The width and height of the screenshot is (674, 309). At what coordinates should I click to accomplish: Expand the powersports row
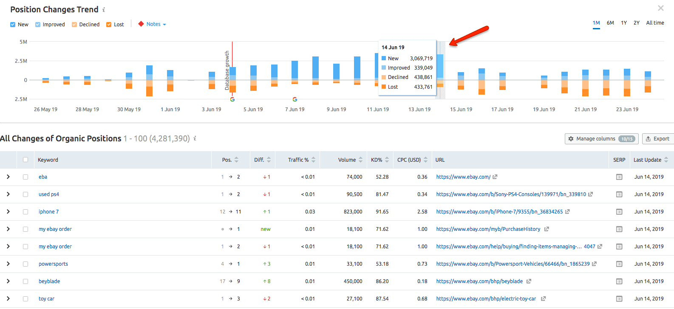click(x=8, y=264)
